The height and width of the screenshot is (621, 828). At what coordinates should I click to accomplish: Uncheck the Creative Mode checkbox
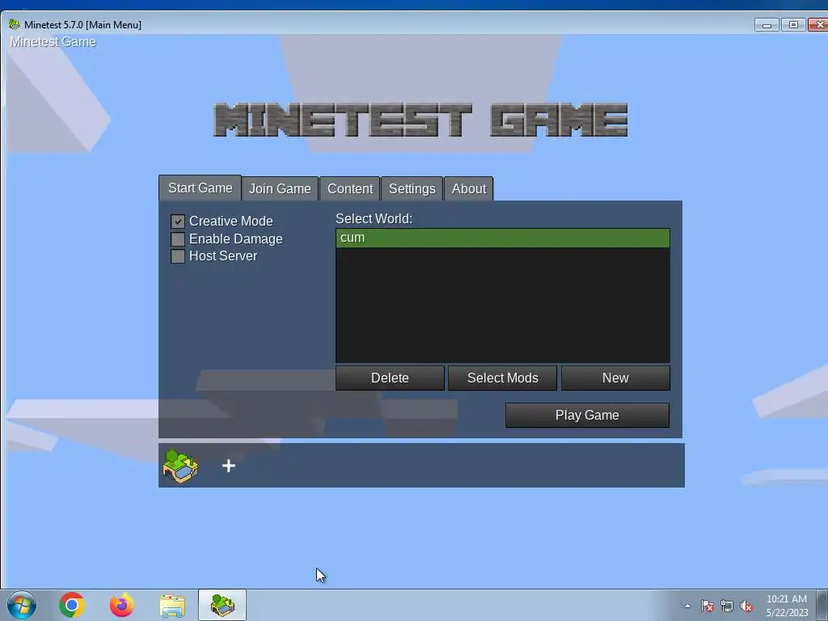[x=178, y=222]
